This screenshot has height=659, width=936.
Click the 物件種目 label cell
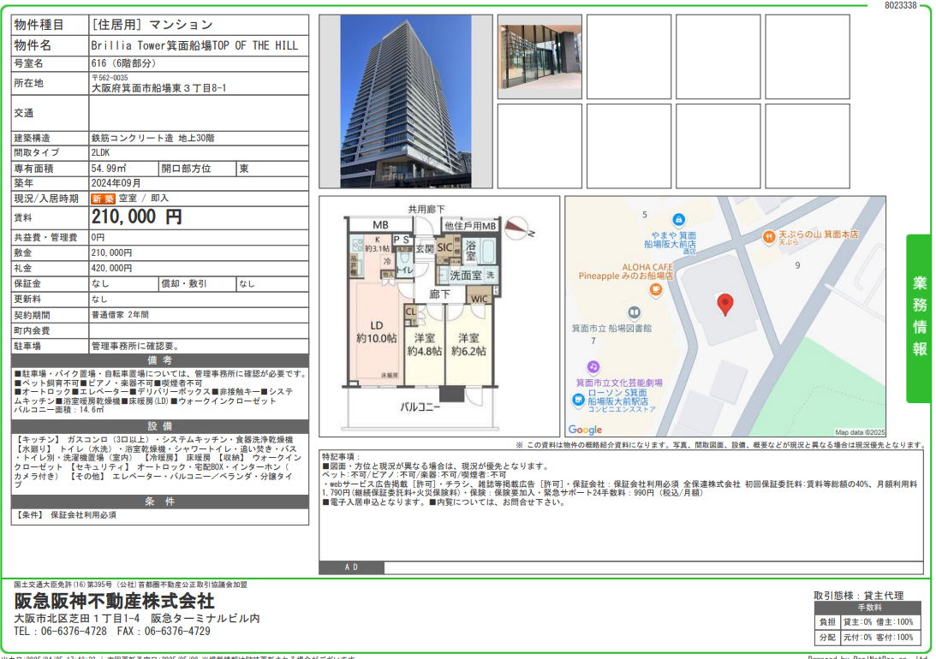click(51, 25)
